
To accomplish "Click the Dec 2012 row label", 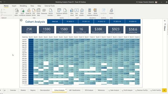I will coord(24,83).
